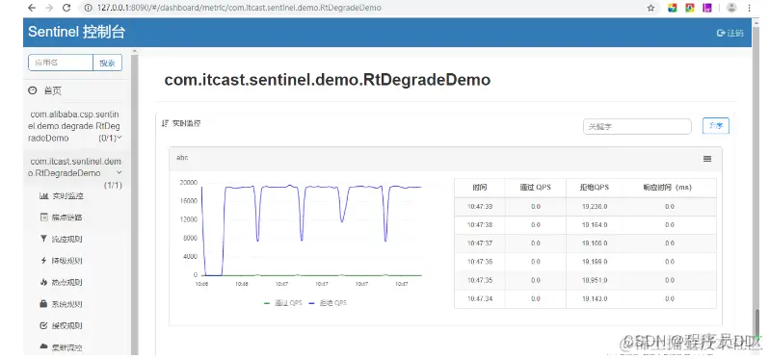
Task: Click the second extension icon in the browser toolbar
Action: pyautogui.click(x=690, y=8)
